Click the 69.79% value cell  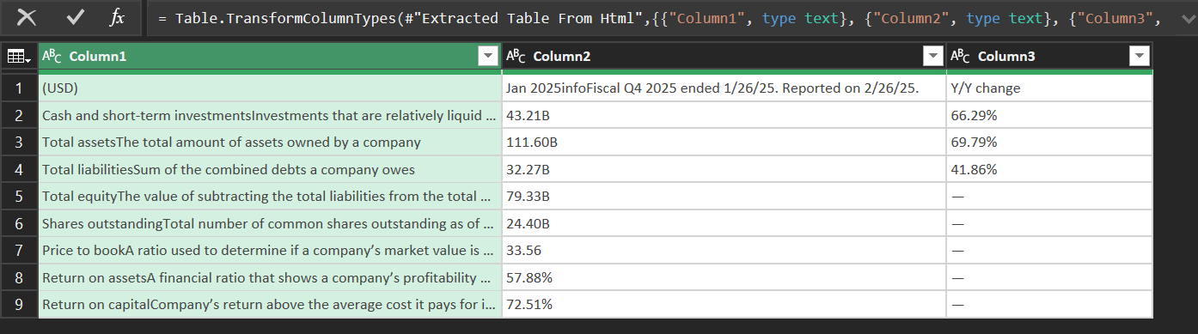pyautogui.click(x=1049, y=142)
